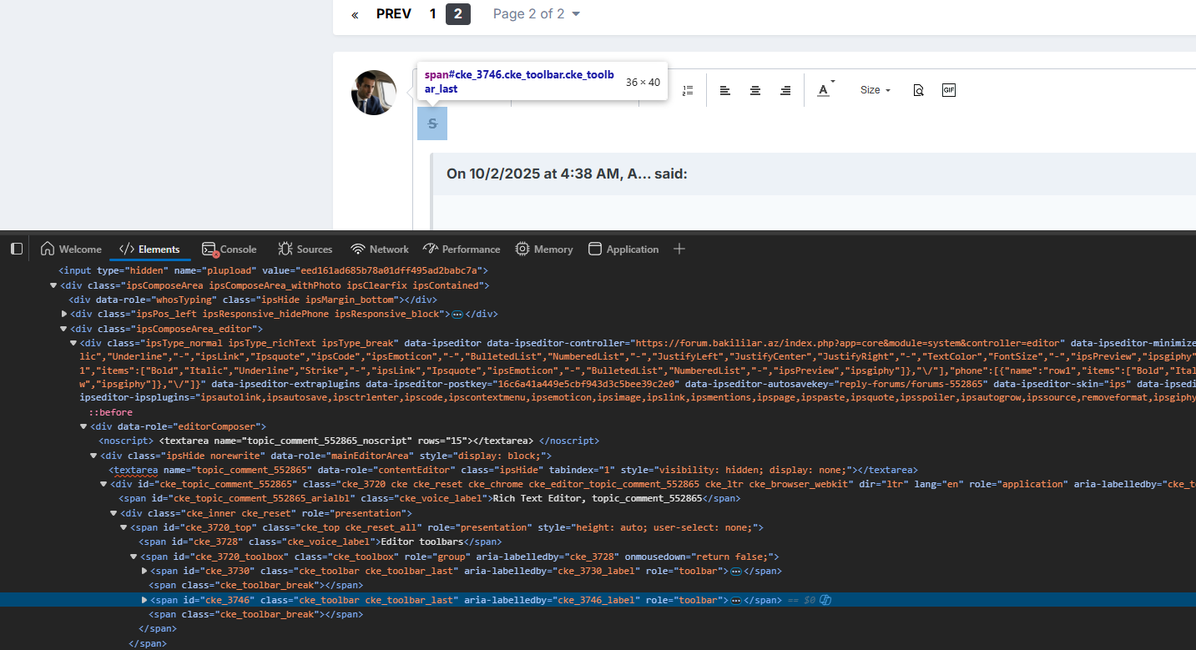Insert a GIF via the GIF icon
Viewport: 1196px width, 650px height.
(948, 90)
